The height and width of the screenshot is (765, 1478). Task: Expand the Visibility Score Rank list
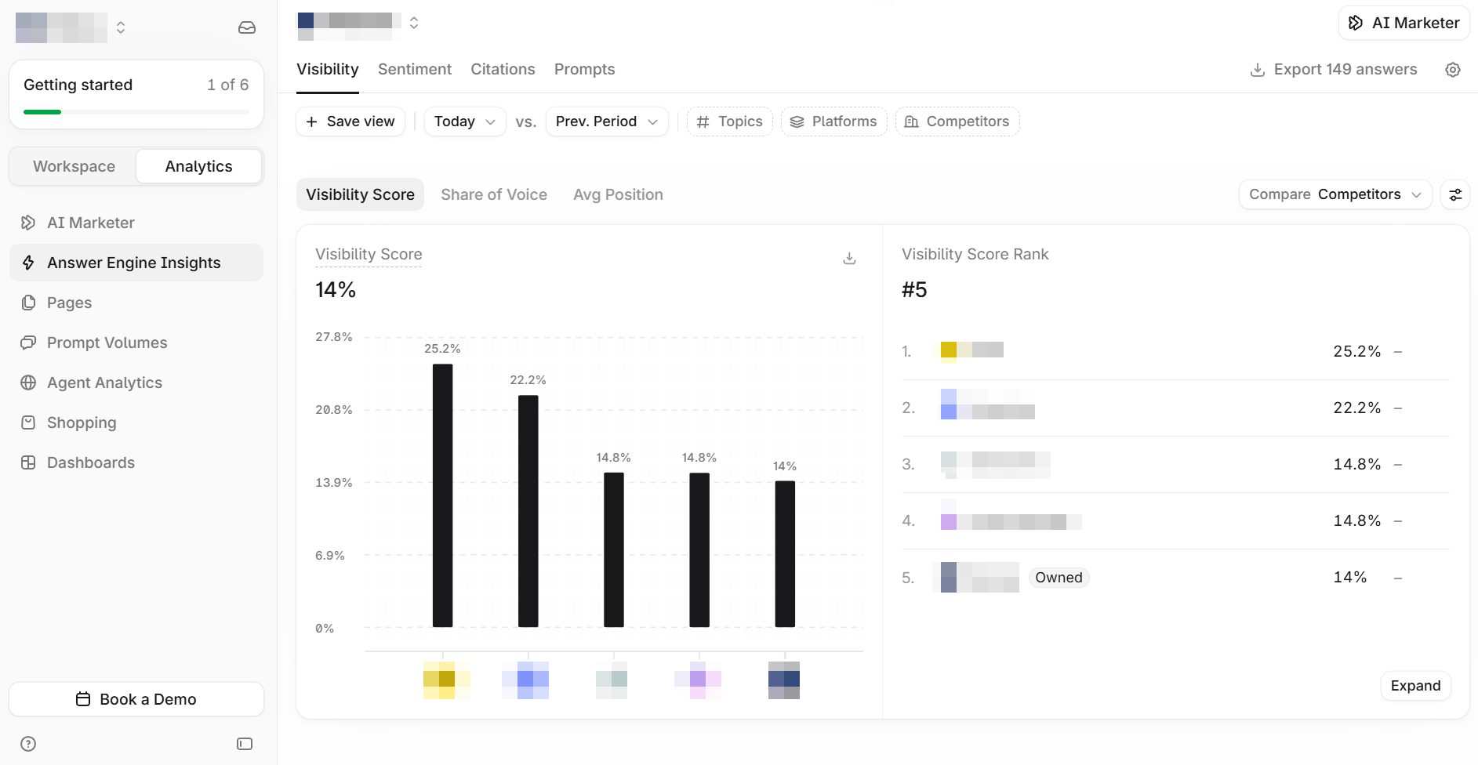pos(1415,686)
